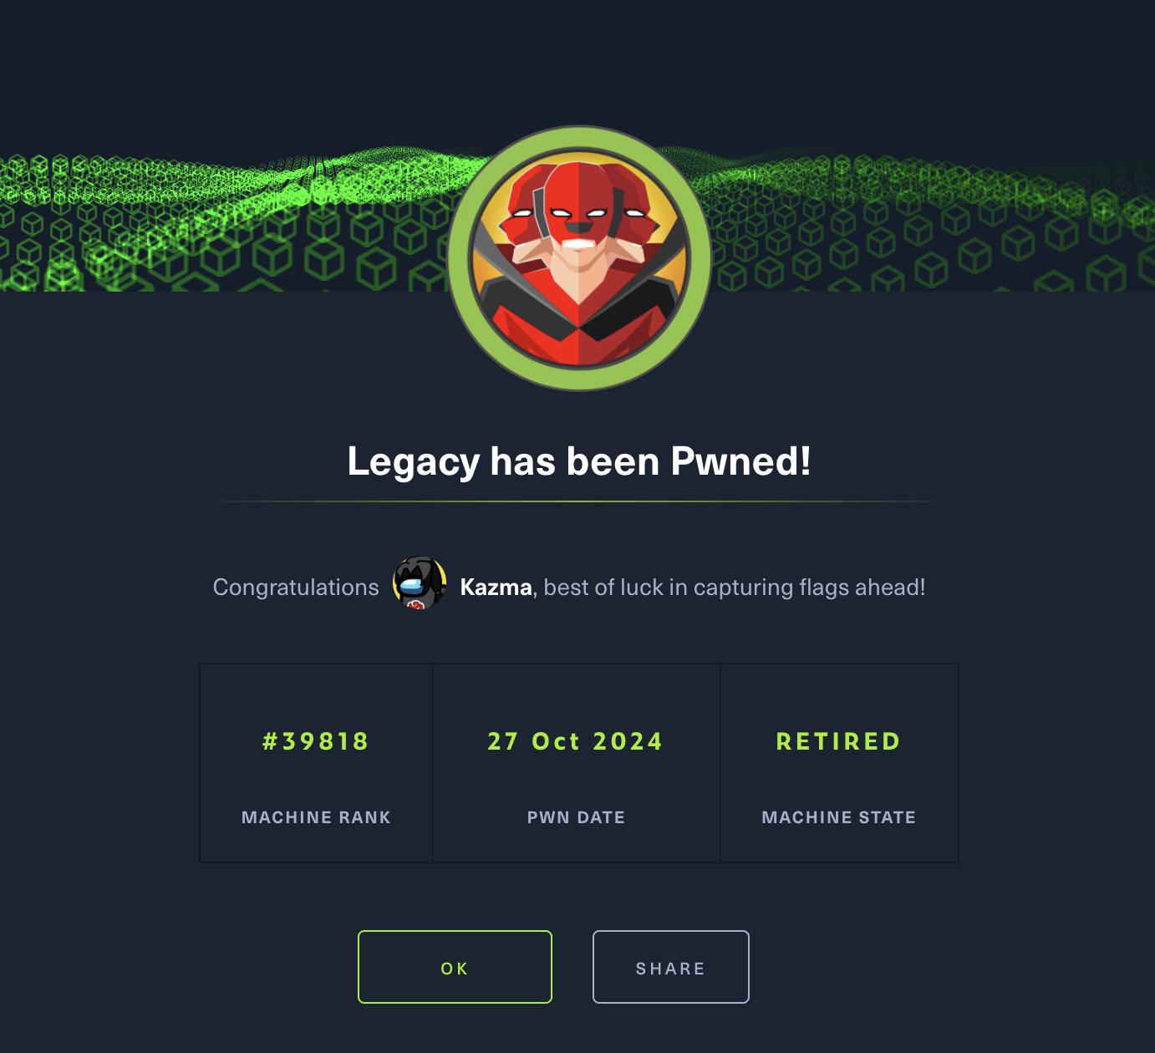This screenshot has height=1053, width=1155.
Task: Click the OK button
Action: tap(455, 967)
